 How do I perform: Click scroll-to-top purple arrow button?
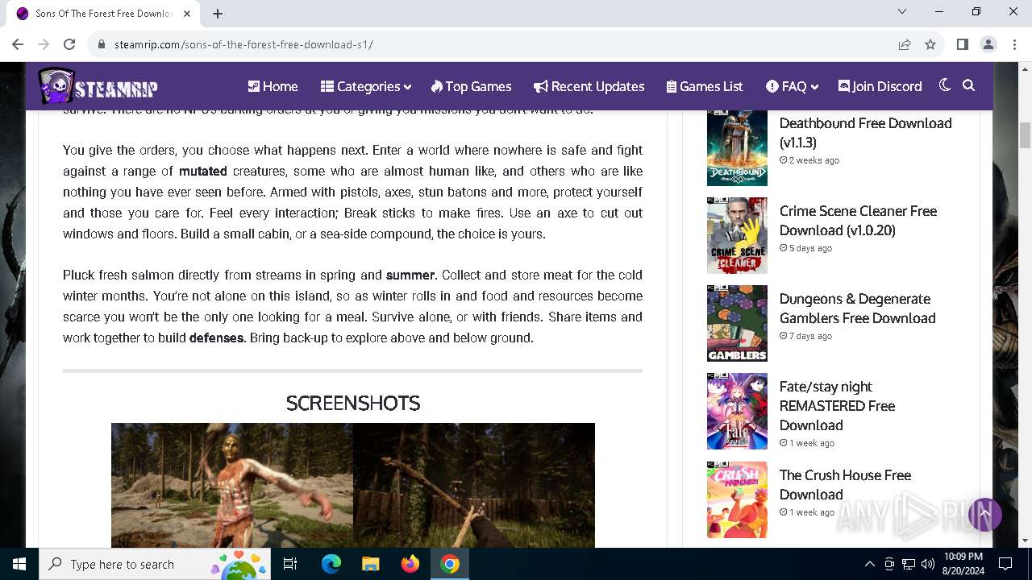[984, 514]
